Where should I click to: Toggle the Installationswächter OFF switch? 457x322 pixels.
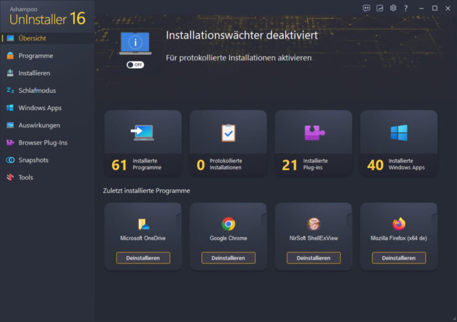(x=135, y=65)
